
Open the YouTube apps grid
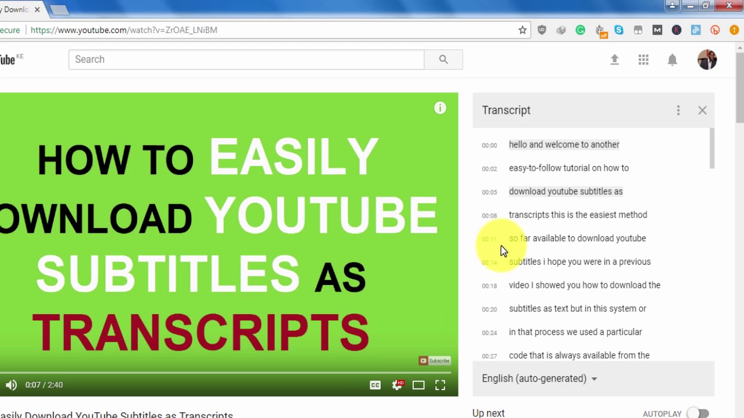(x=643, y=59)
